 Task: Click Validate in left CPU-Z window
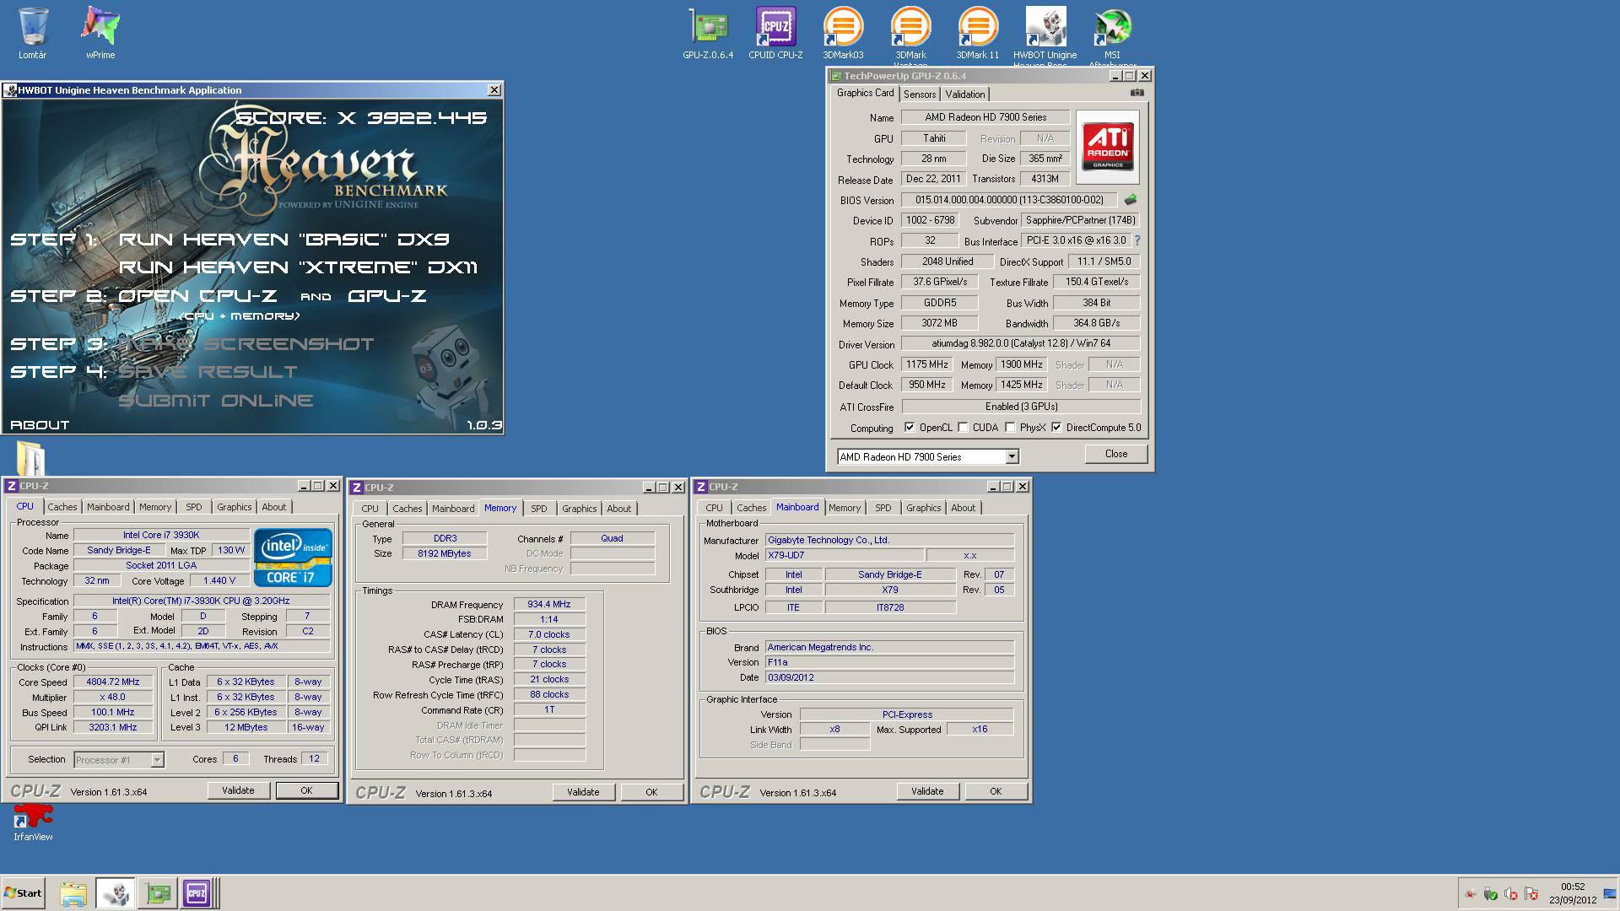pos(238,790)
